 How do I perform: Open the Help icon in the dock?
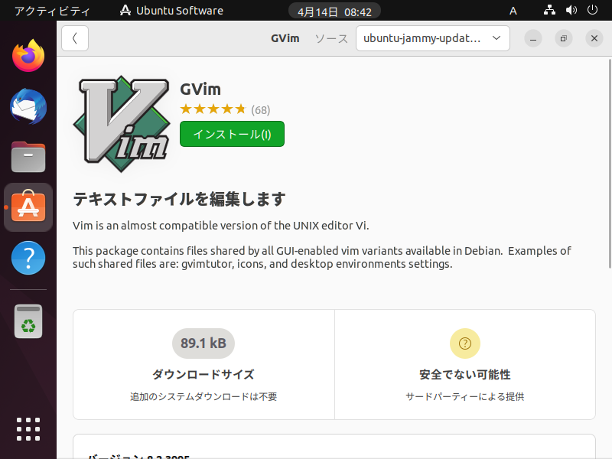pyautogui.click(x=28, y=258)
